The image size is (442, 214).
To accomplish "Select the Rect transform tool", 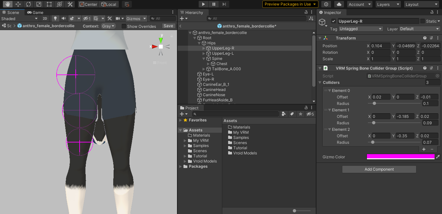I will pyautogui.click(x=49, y=4).
